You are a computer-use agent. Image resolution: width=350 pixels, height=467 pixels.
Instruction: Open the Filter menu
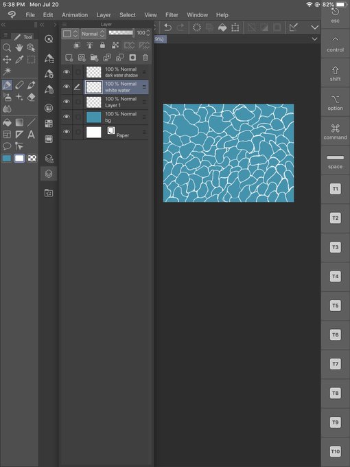[x=172, y=15]
